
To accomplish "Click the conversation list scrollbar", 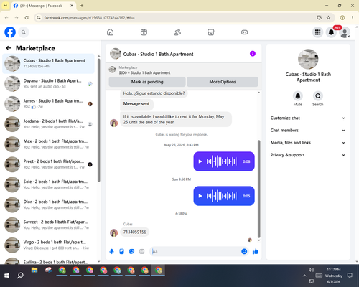I will [98, 120].
